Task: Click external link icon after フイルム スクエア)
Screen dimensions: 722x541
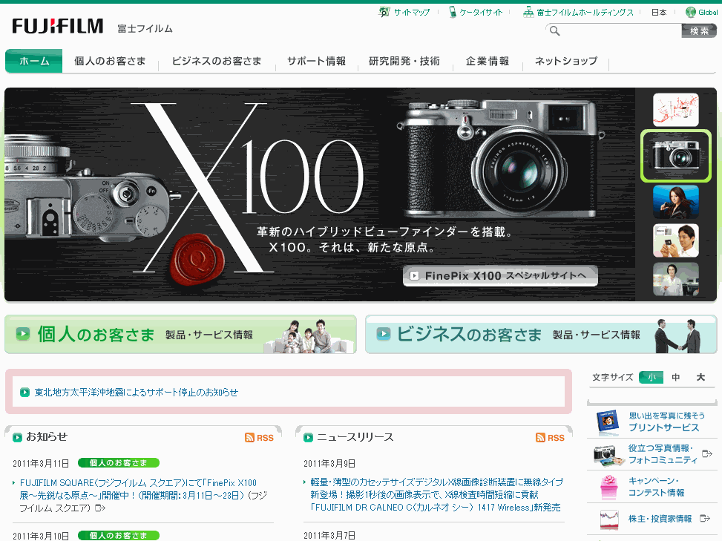Action: [100, 508]
